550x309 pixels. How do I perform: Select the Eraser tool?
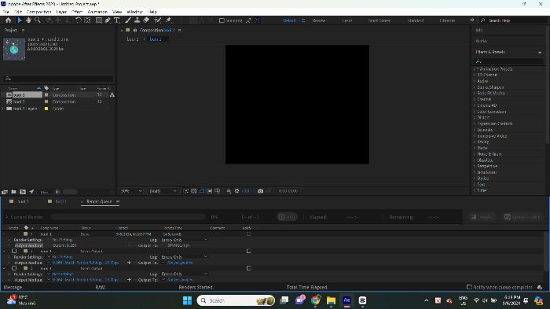pos(146,20)
